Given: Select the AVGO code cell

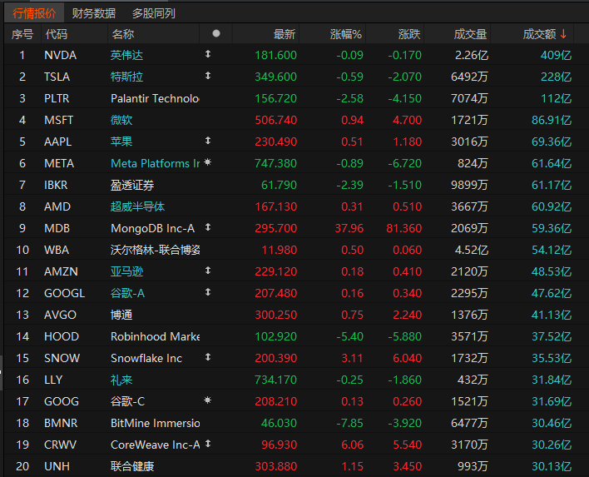Looking at the screenshot, I should (x=60, y=315).
